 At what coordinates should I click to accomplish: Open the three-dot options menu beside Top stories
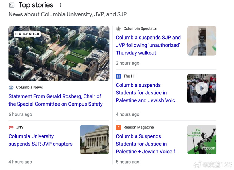click(60, 5)
